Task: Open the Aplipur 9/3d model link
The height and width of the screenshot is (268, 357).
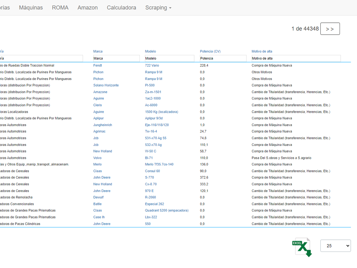Action: 154,118
